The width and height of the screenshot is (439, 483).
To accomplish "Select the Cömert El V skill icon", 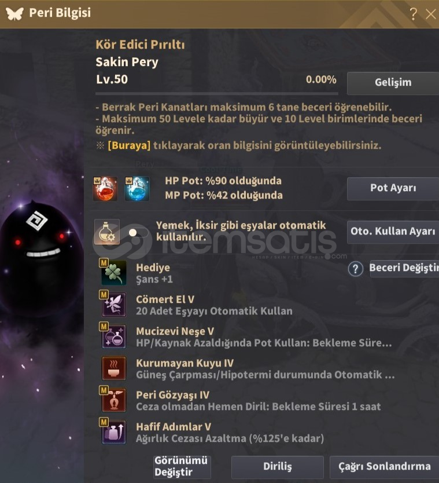I will click(x=114, y=305).
